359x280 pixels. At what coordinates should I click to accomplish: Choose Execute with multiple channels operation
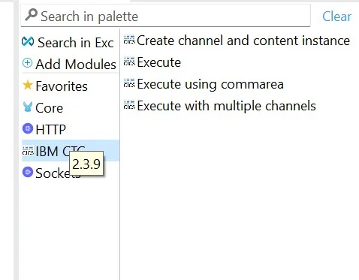[227, 106]
